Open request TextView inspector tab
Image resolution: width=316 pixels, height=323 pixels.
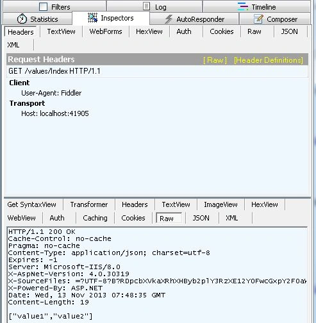coord(61,31)
